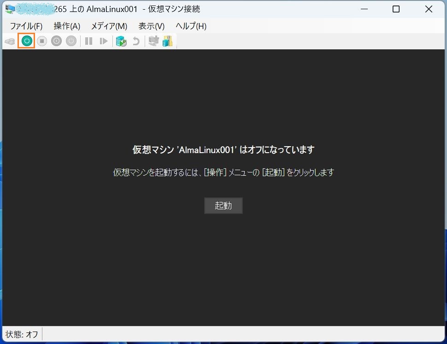Open the メディア(M) menu
Viewport: 447px width, 344px height.
[x=109, y=26]
